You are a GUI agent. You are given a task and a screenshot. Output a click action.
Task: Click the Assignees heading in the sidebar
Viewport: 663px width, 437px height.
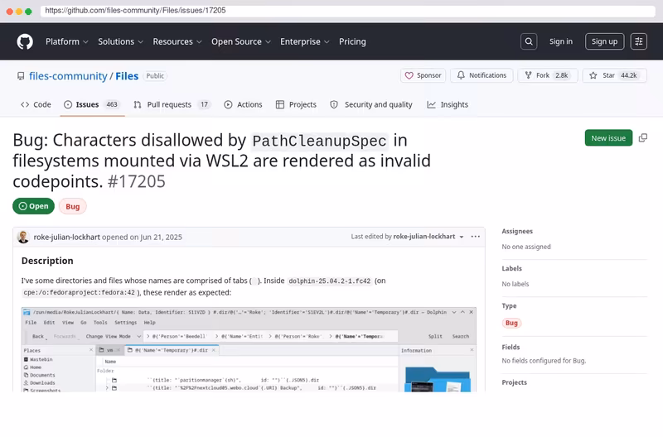pos(517,232)
